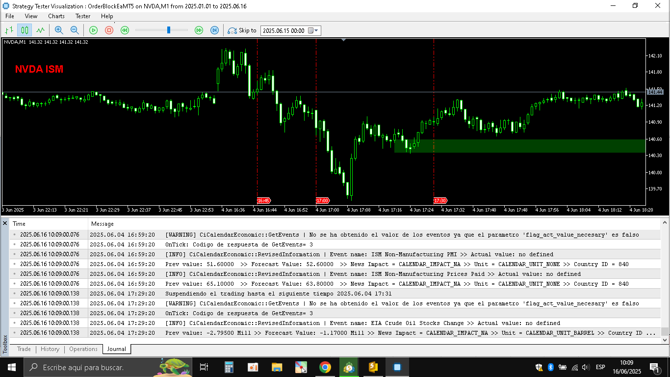This screenshot has height=377, width=670.
Task: Toggle candlestick chart display
Action: click(x=25, y=30)
